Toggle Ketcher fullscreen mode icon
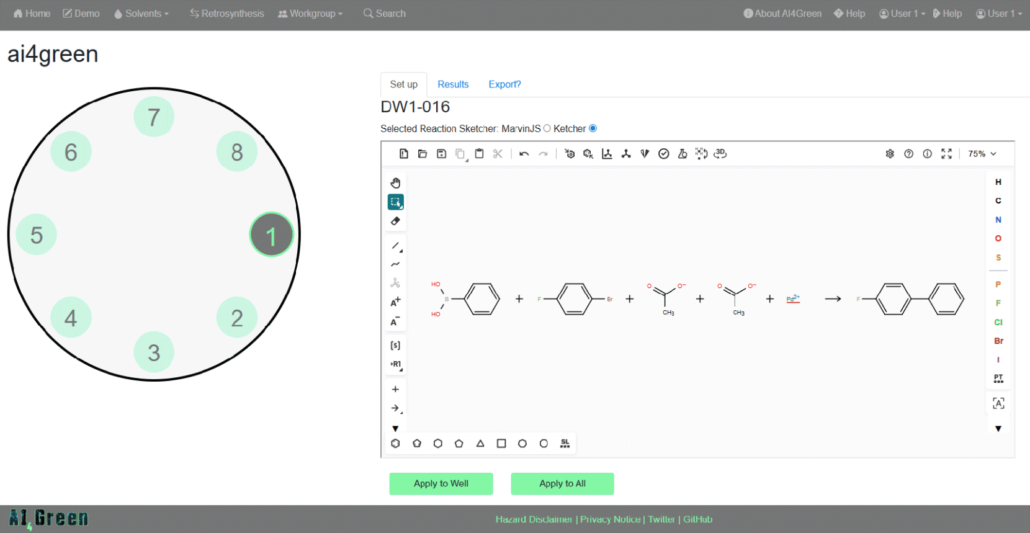 coord(946,154)
